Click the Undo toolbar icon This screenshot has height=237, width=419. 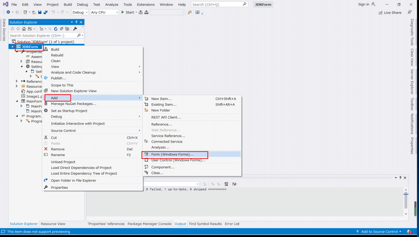(53, 12)
